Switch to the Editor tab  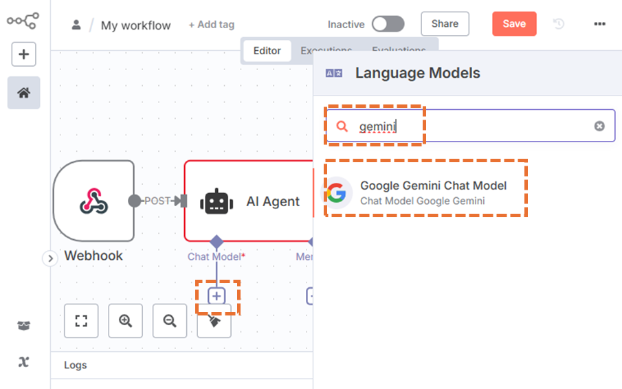(x=267, y=51)
